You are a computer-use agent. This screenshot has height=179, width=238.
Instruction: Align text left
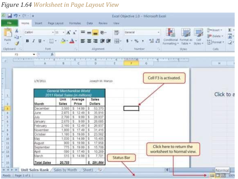pyautogui.click(x=83, y=41)
